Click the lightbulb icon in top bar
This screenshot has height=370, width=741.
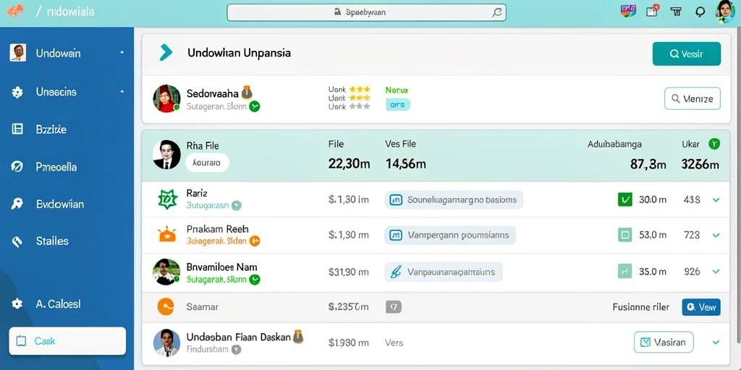(x=700, y=12)
